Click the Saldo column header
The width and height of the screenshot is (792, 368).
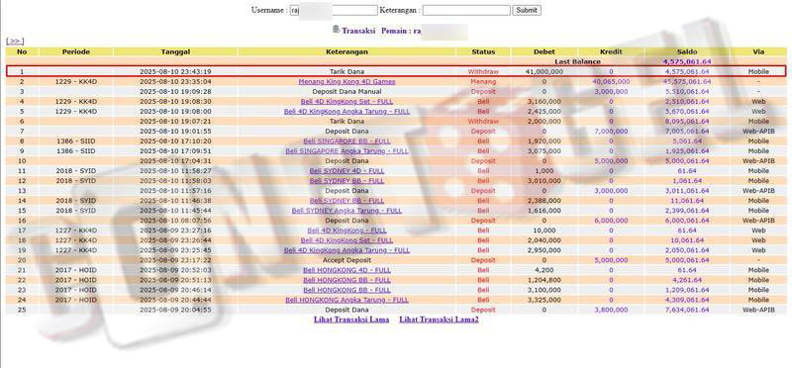(x=687, y=51)
